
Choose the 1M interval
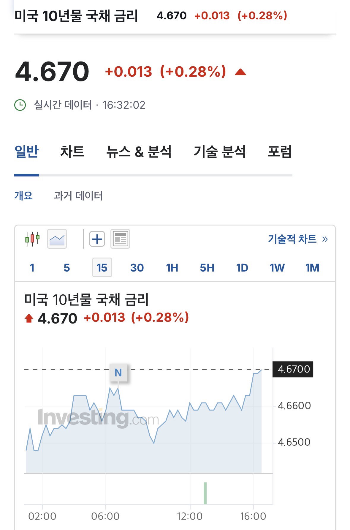(x=312, y=268)
